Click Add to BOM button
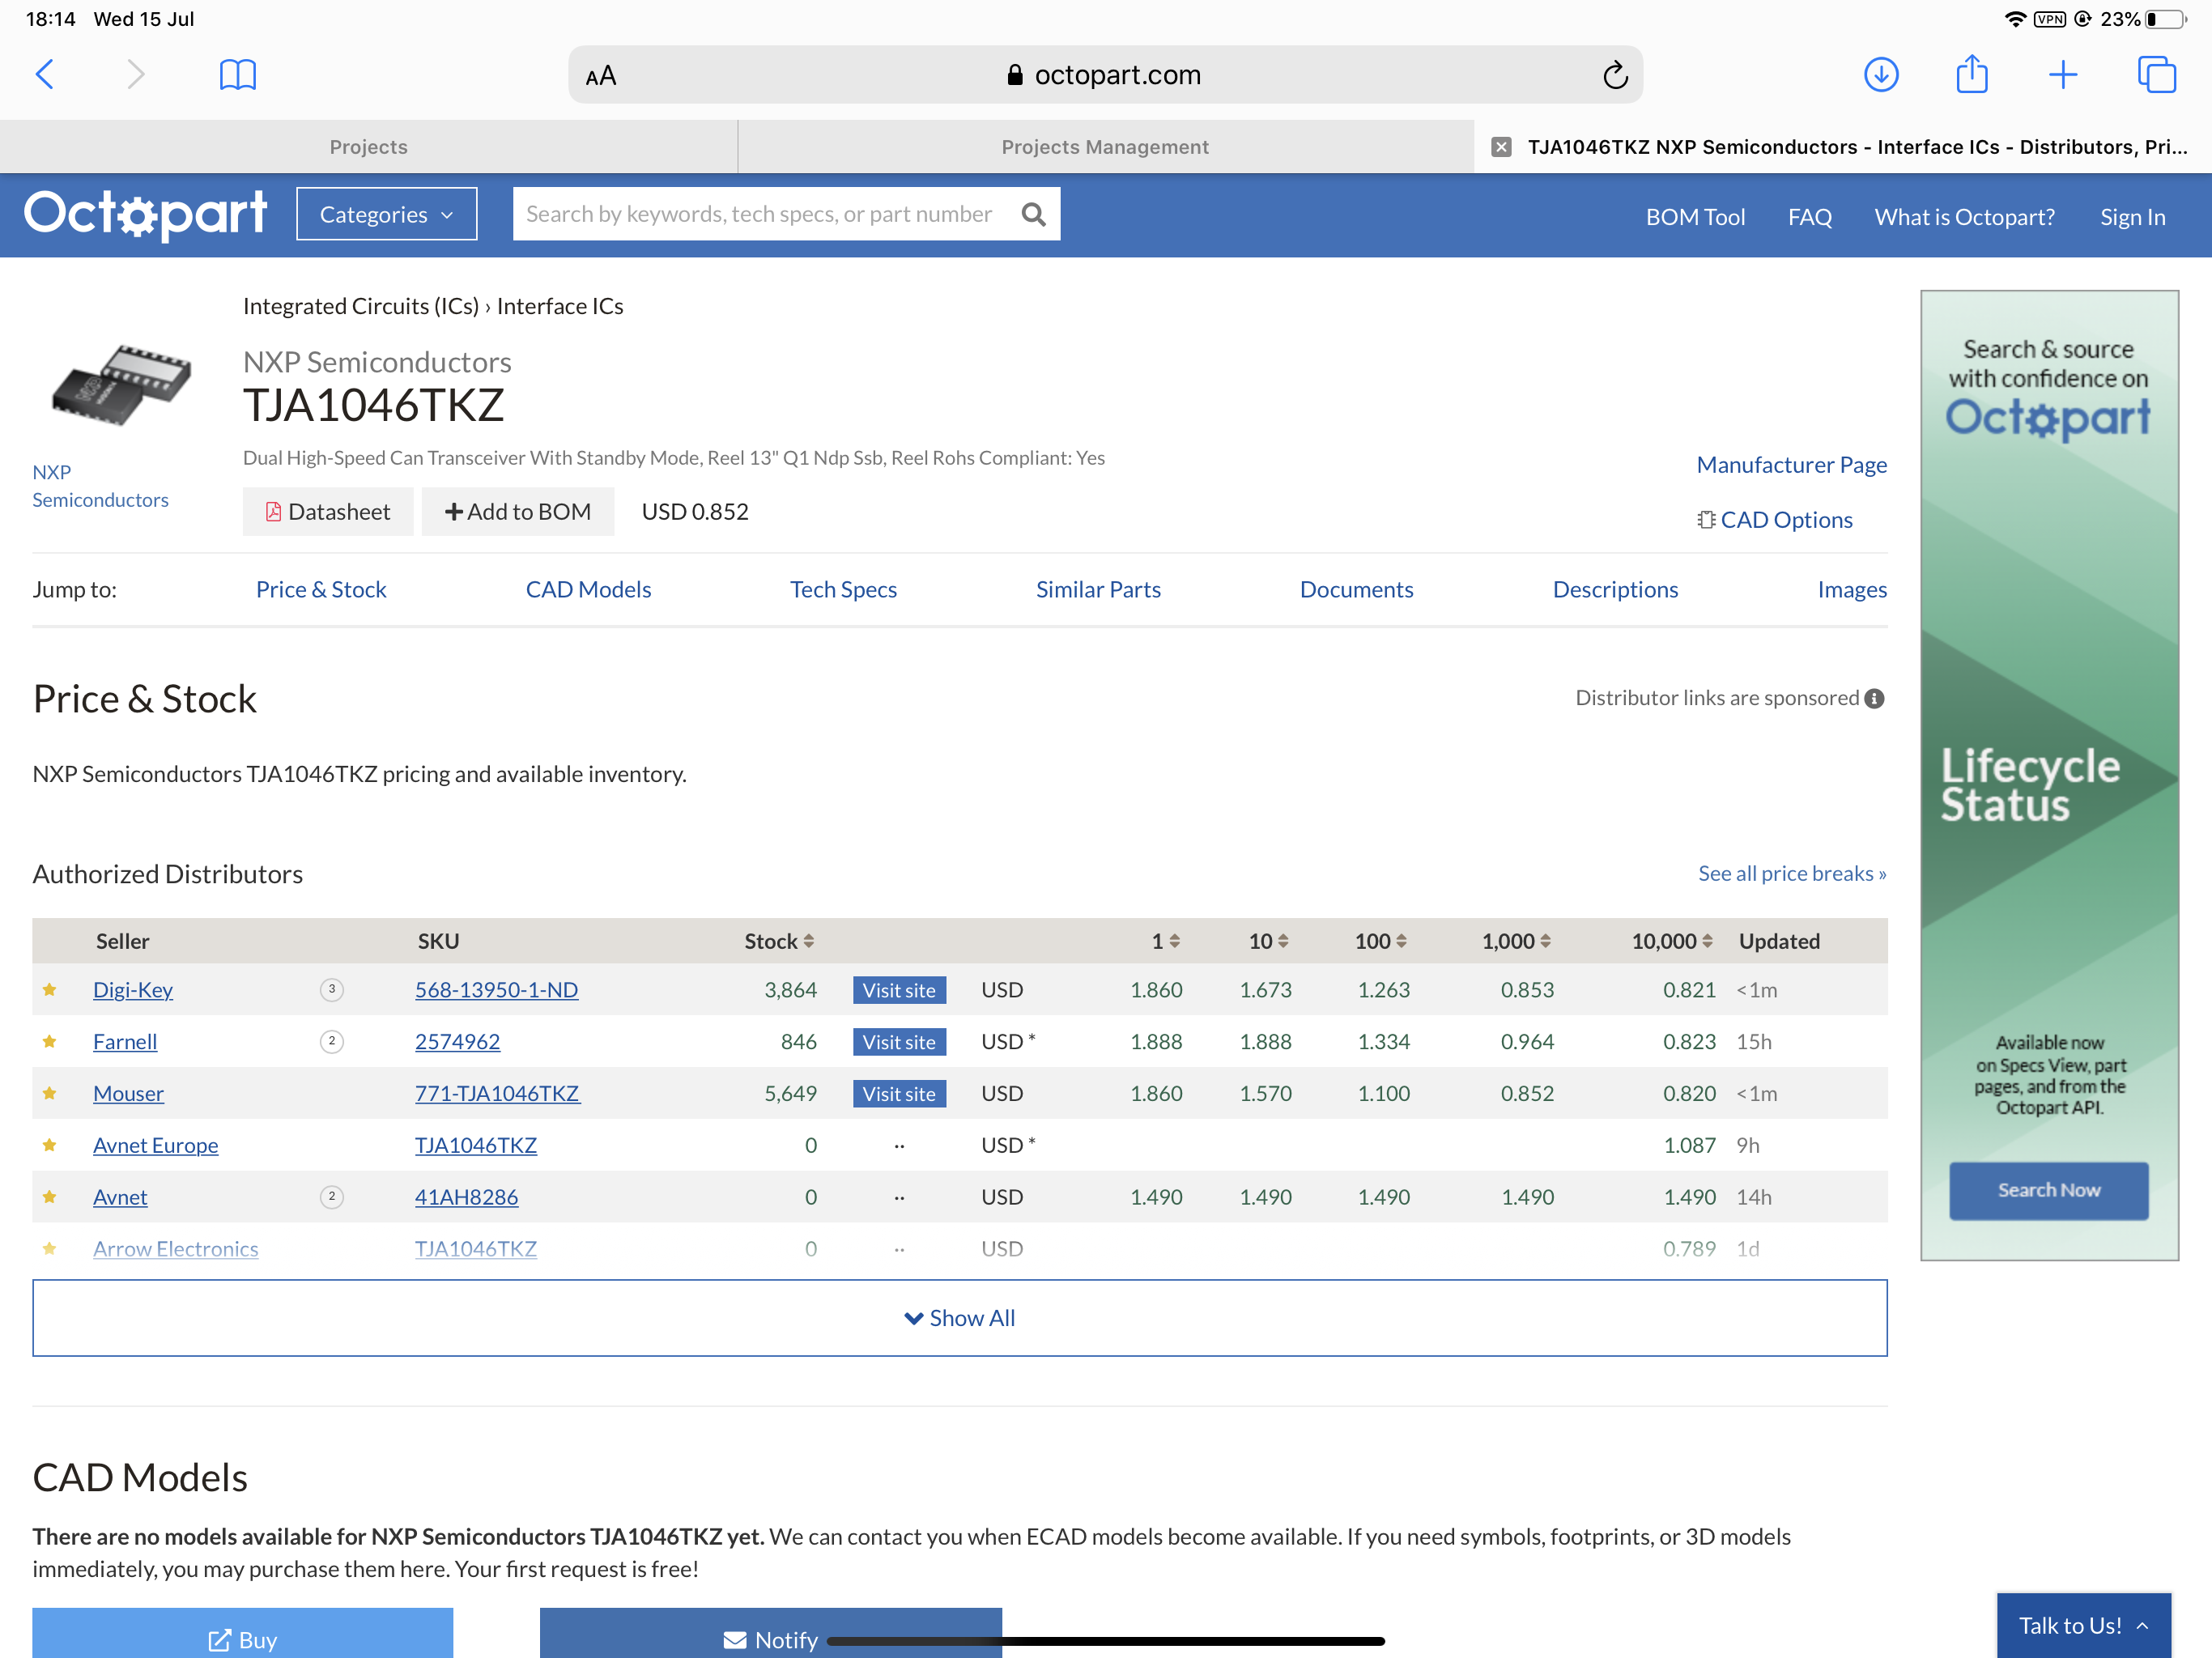 click(518, 511)
